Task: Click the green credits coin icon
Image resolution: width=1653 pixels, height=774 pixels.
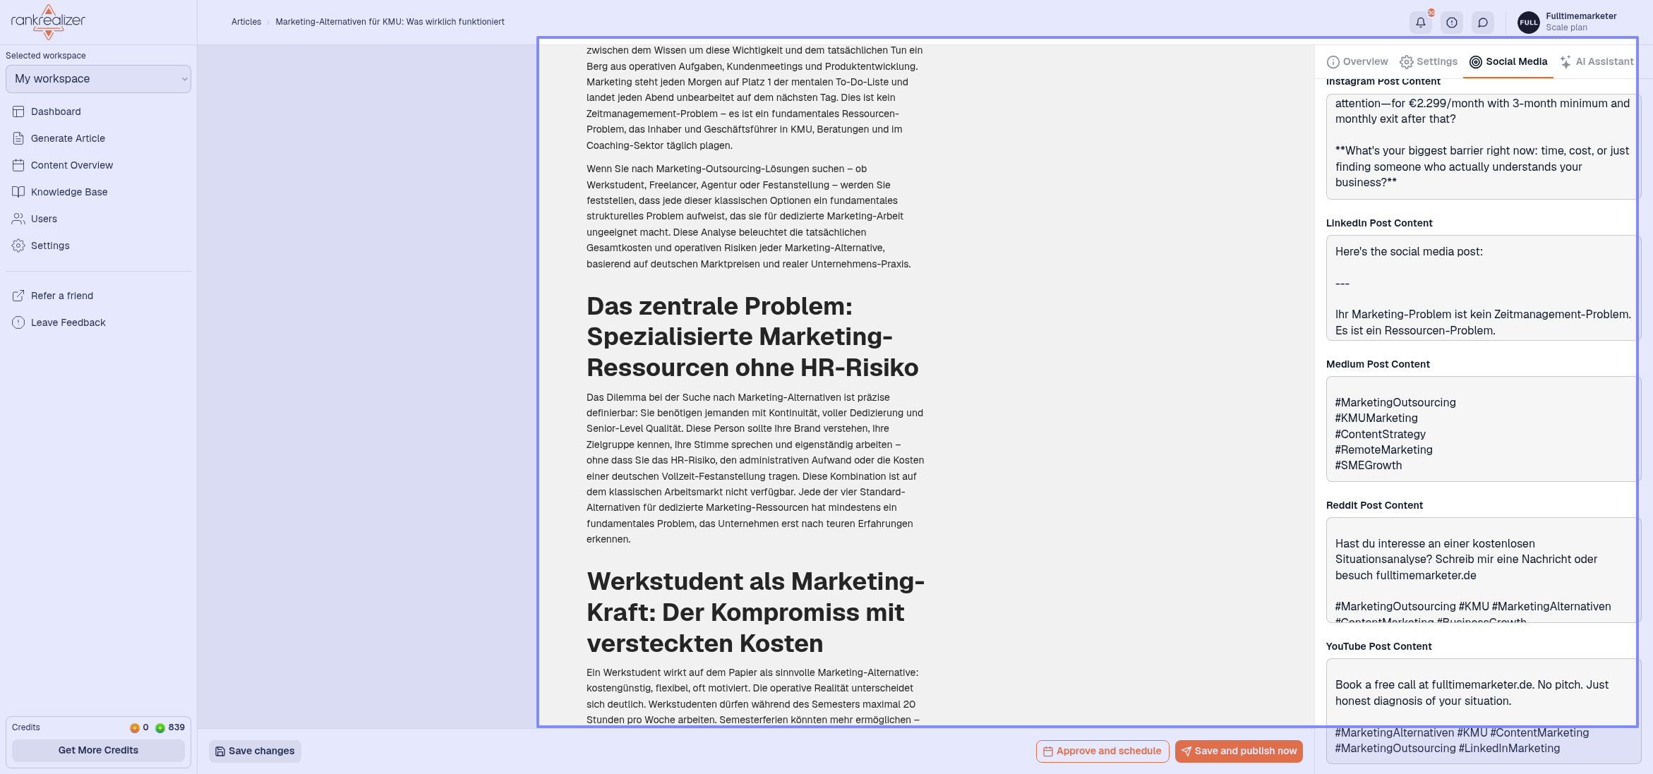Action: tap(160, 728)
